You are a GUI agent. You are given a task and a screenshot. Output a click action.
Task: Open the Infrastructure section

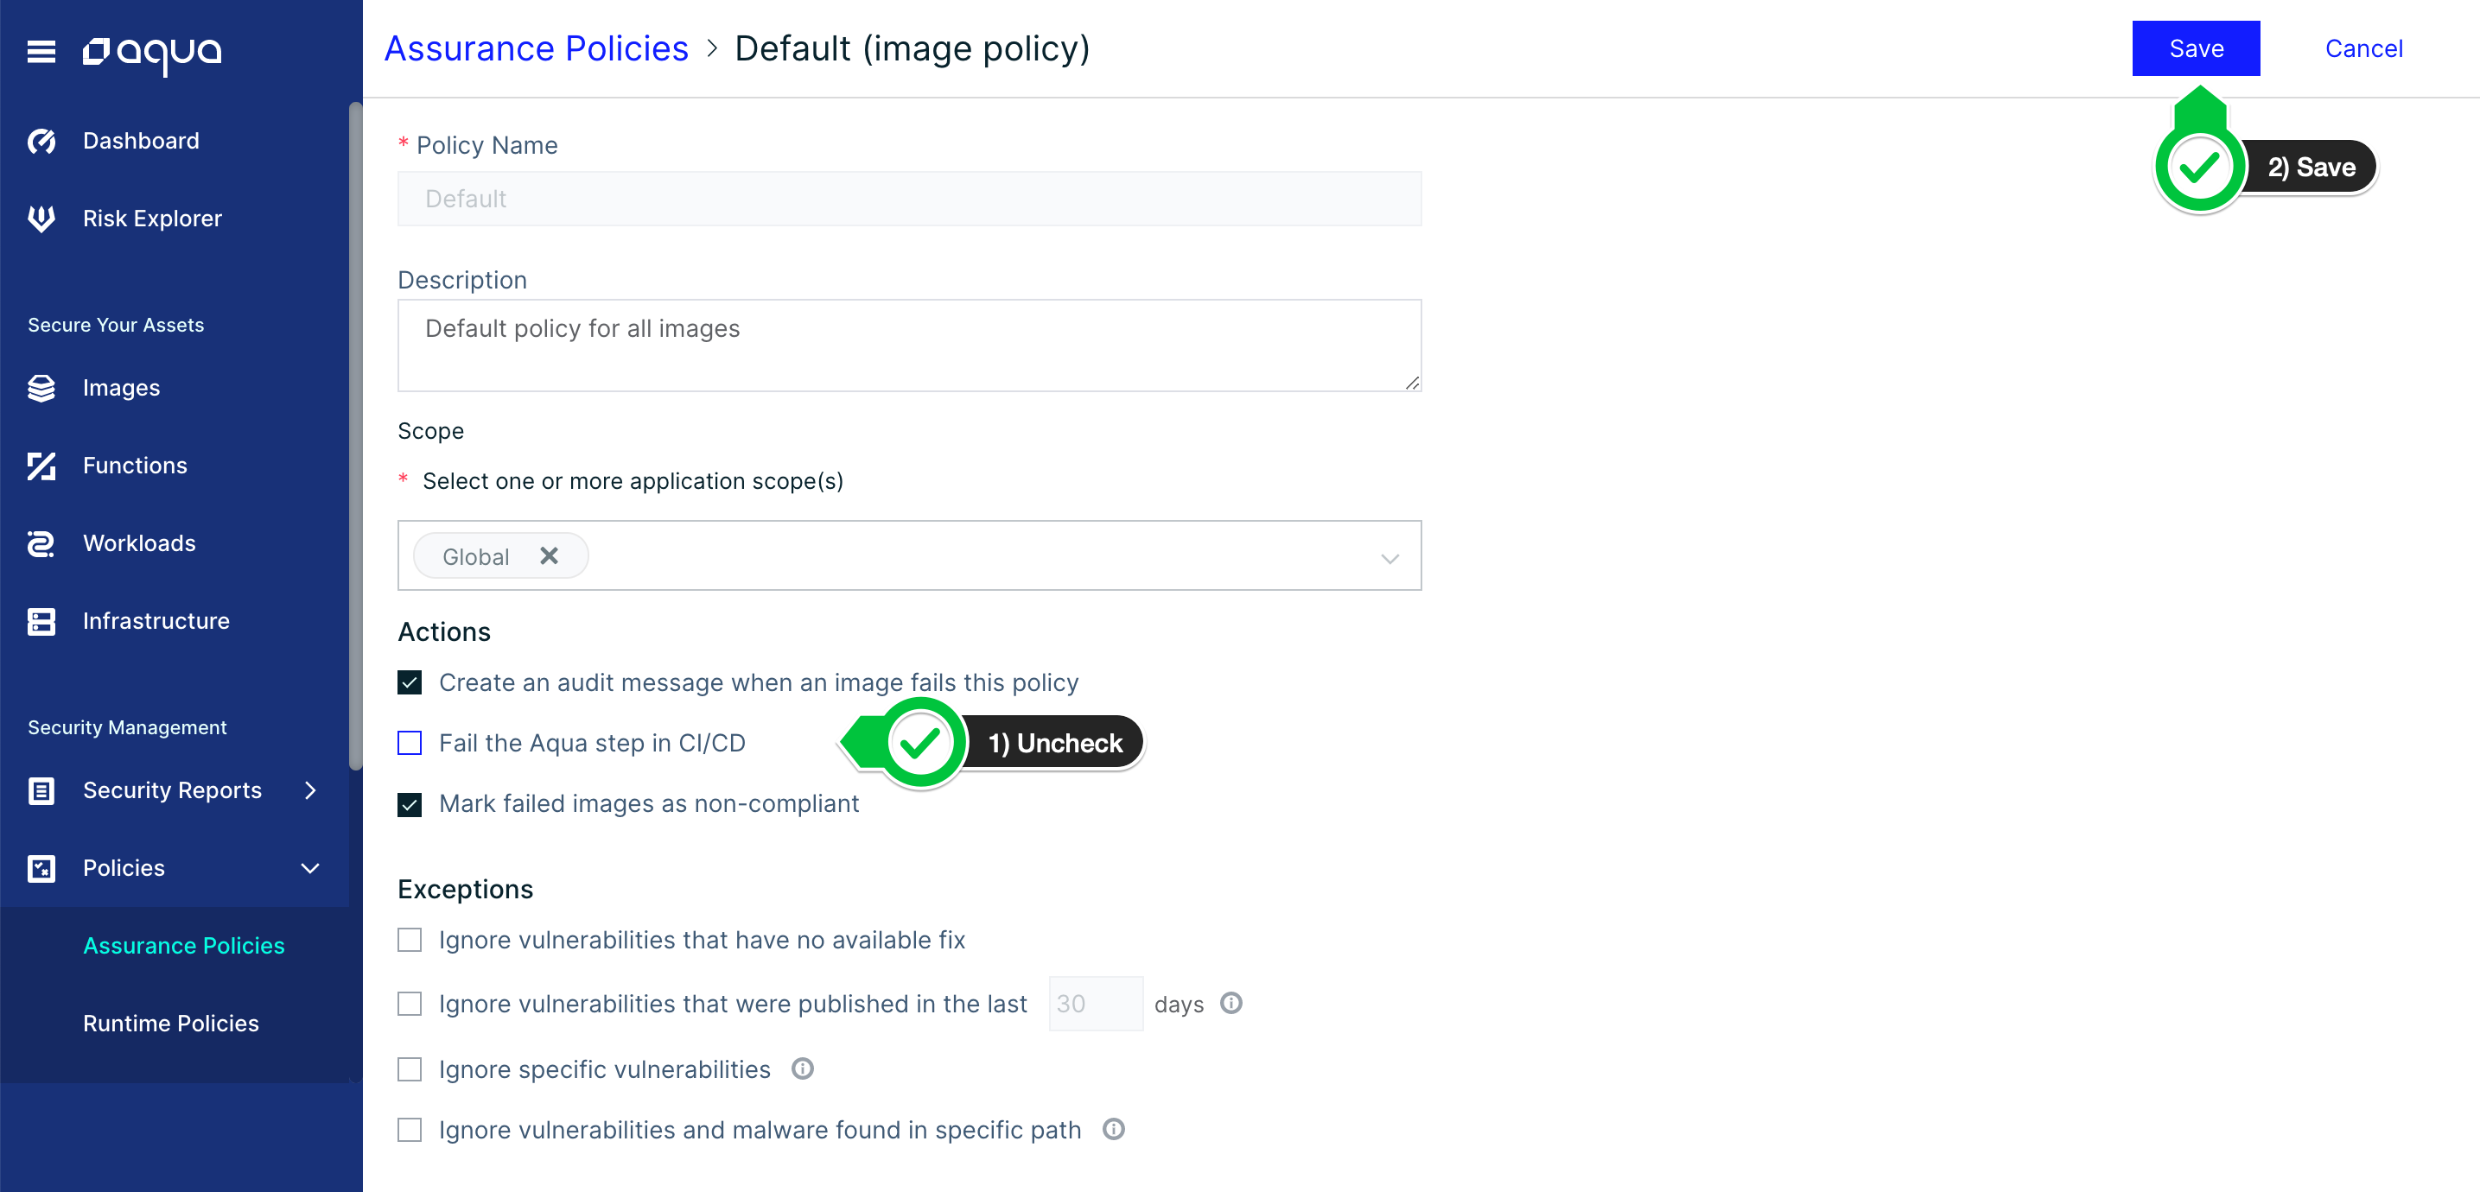tap(156, 620)
